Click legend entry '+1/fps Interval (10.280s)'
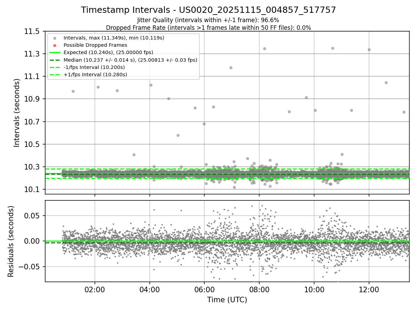 (95, 75)
